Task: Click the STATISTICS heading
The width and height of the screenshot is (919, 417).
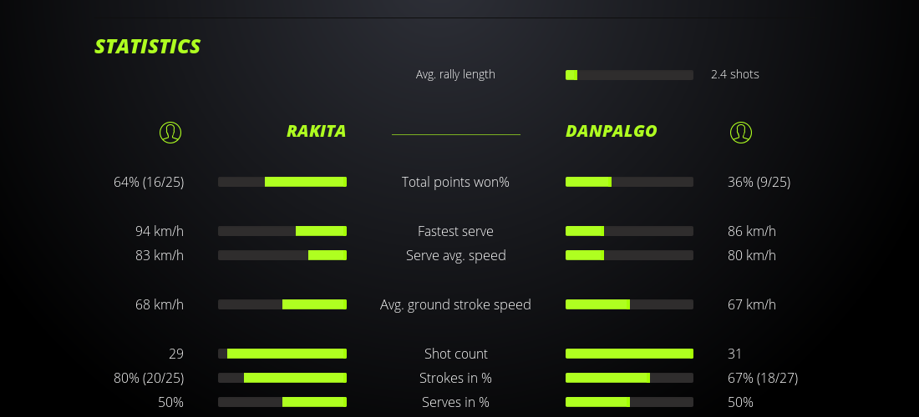Action: pos(148,47)
